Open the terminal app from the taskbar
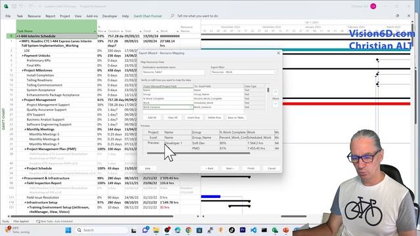 (x=264, y=230)
